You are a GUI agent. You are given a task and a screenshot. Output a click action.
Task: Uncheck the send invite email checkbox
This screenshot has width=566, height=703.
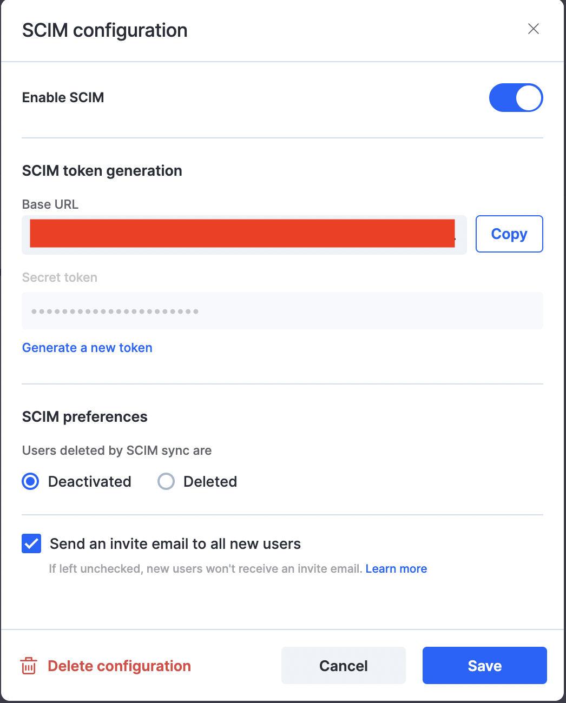coord(31,543)
